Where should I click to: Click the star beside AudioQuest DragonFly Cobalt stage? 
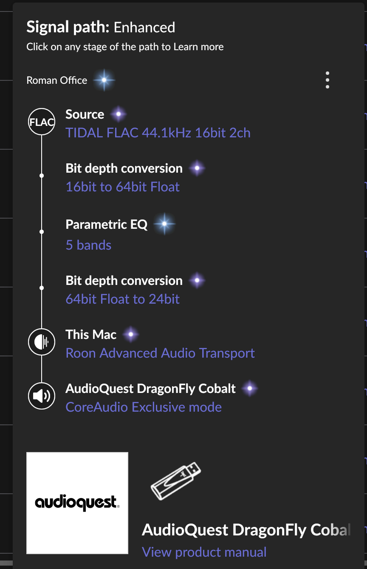[x=250, y=388]
